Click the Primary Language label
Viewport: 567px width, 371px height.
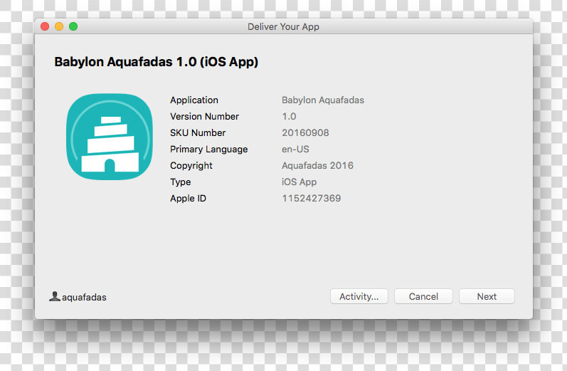[x=209, y=149]
